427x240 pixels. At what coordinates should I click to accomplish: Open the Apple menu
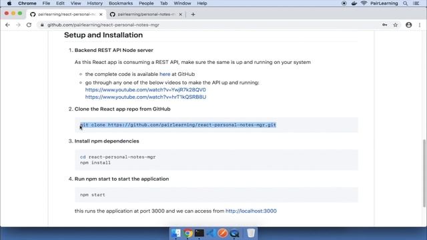[x=9, y=3]
